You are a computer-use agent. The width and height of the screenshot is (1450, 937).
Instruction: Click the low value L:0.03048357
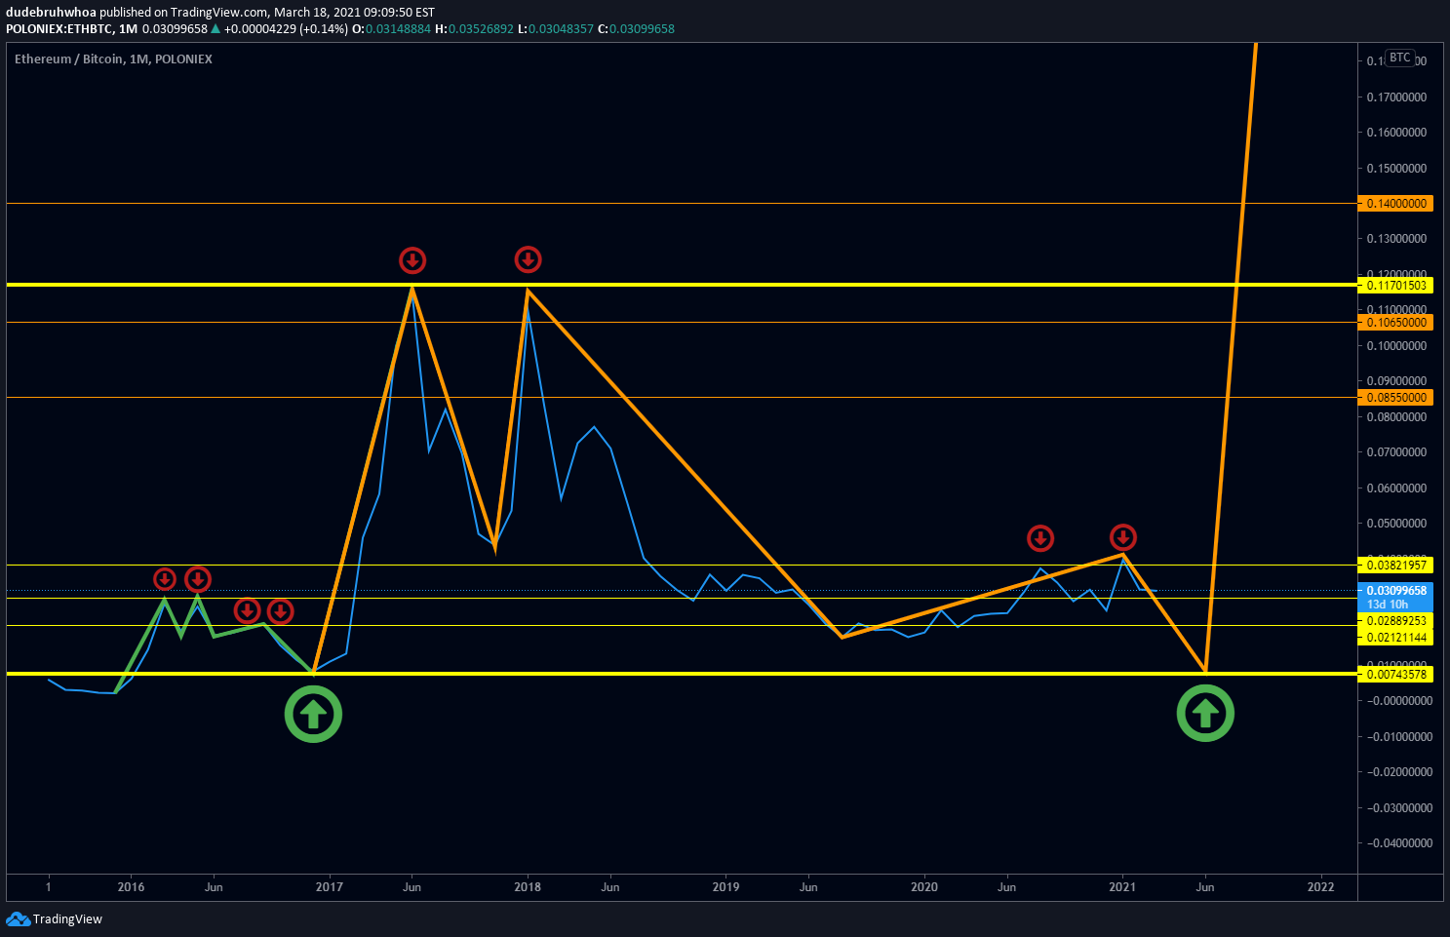tap(555, 28)
